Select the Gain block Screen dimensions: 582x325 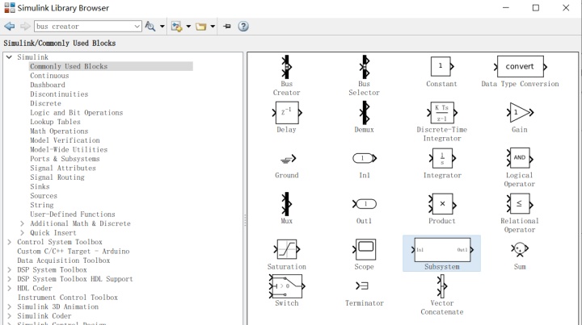[x=520, y=113]
